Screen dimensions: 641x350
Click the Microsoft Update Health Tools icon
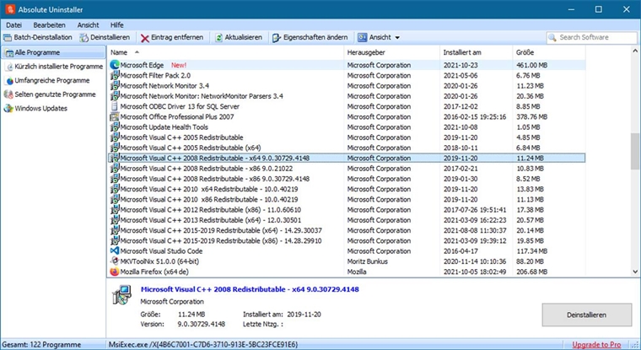pyautogui.click(x=115, y=127)
